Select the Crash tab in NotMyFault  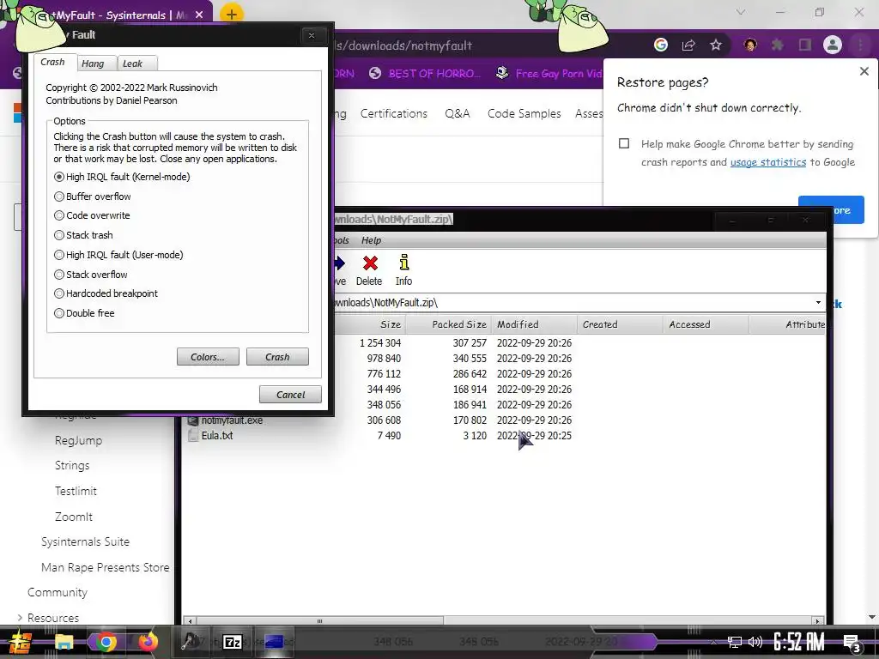pos(52,62)
